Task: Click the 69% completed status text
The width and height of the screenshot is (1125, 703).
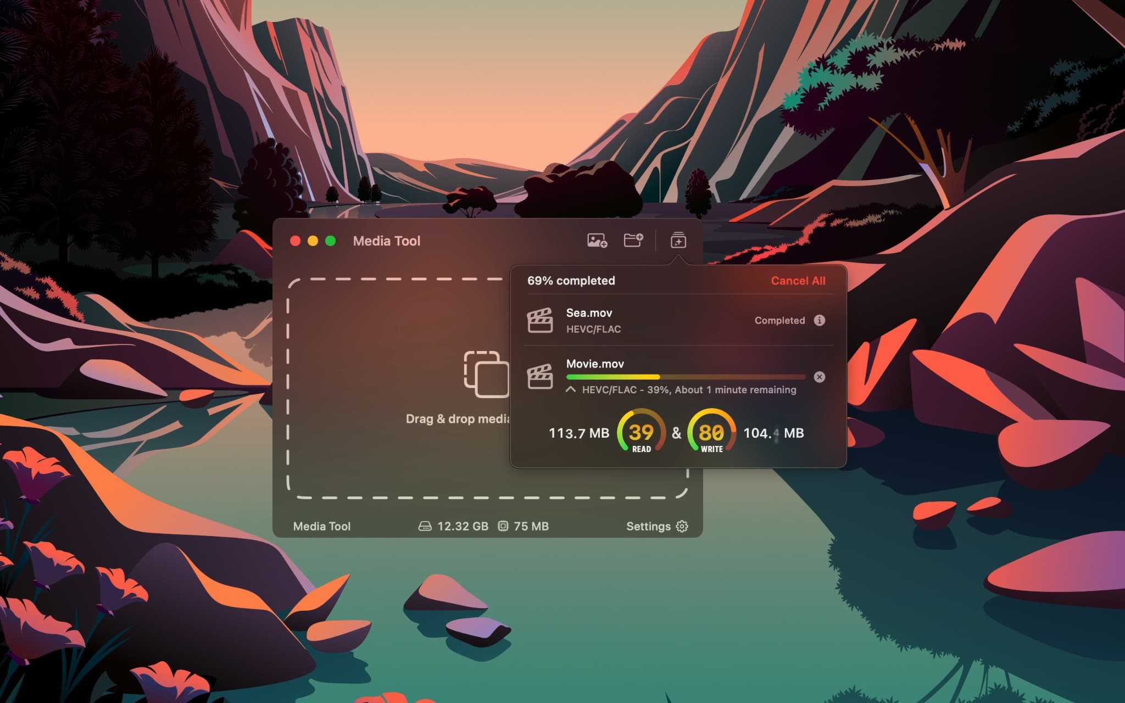Action: click(571, 281)
